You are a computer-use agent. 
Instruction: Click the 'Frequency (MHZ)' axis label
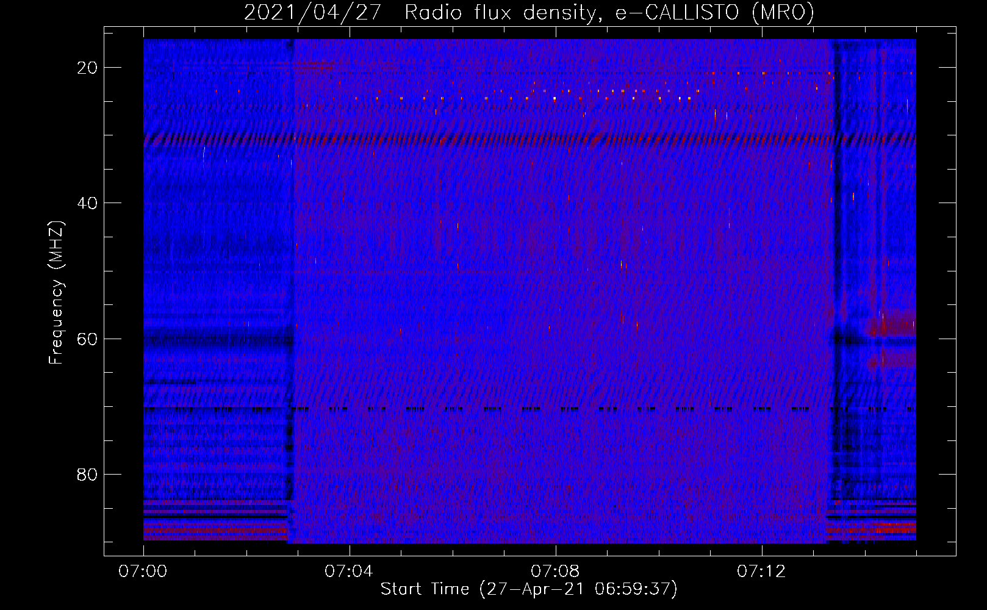pyautogui.click(x=56, y=293)
